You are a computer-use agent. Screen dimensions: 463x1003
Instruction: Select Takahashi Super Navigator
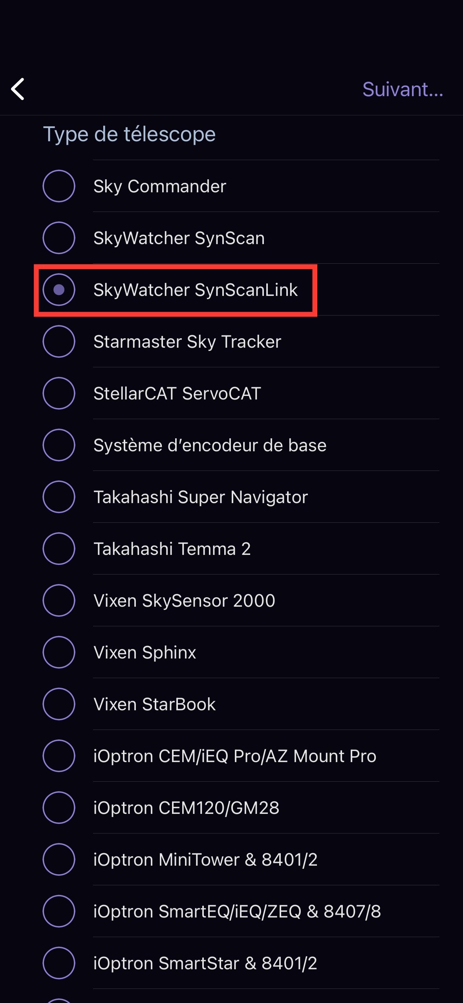pos(59,497)
